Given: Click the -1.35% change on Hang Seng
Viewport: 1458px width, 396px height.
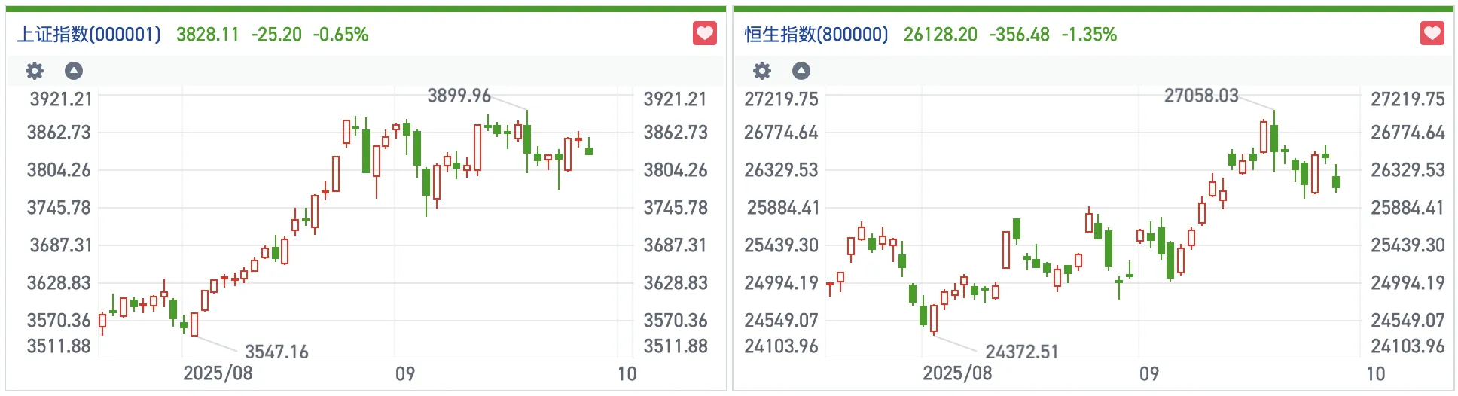Looking at the screenshot, I should 1089,35.
